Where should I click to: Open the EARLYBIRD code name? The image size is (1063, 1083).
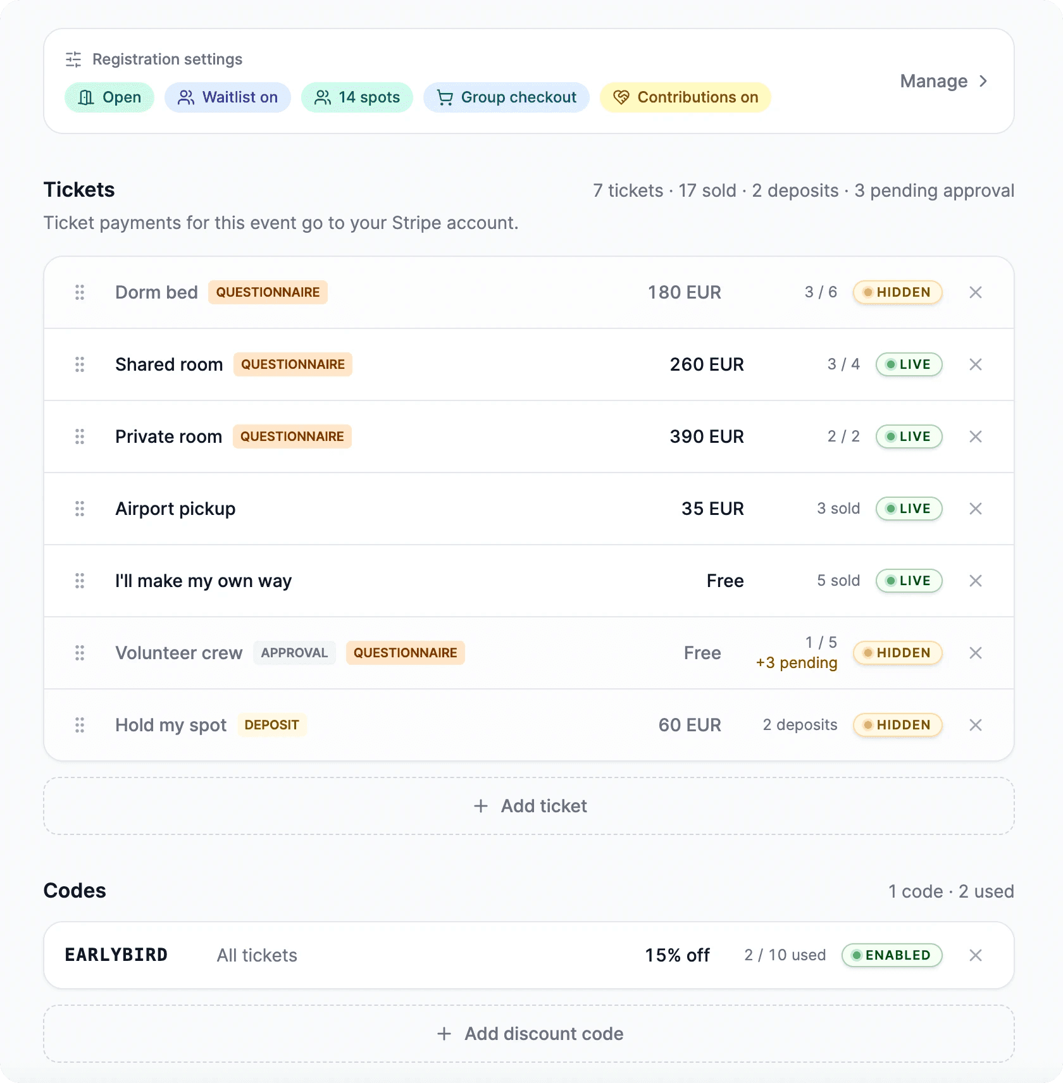click(x=116, y=955)
